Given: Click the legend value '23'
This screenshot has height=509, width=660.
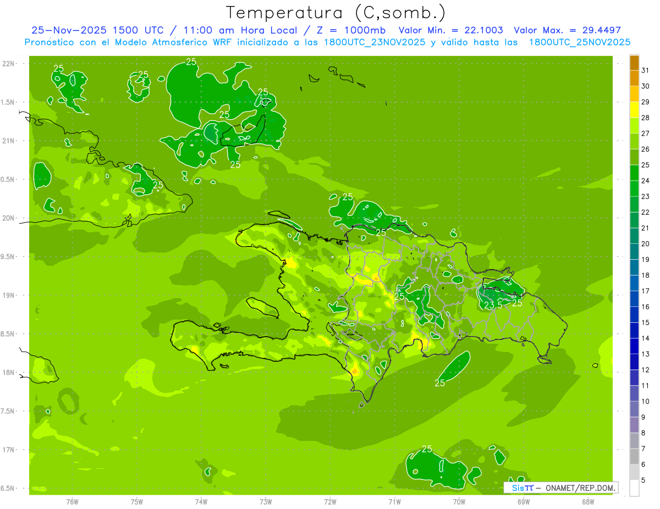Looking at the screenshot, I should coord(645,197).
